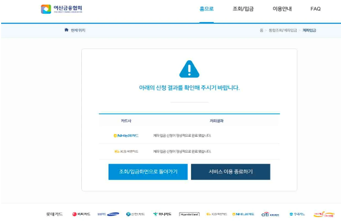Click the result message in the KB국민카드 row
The width and height of the screenshot is (341, 221).
(x=182, y=152)
